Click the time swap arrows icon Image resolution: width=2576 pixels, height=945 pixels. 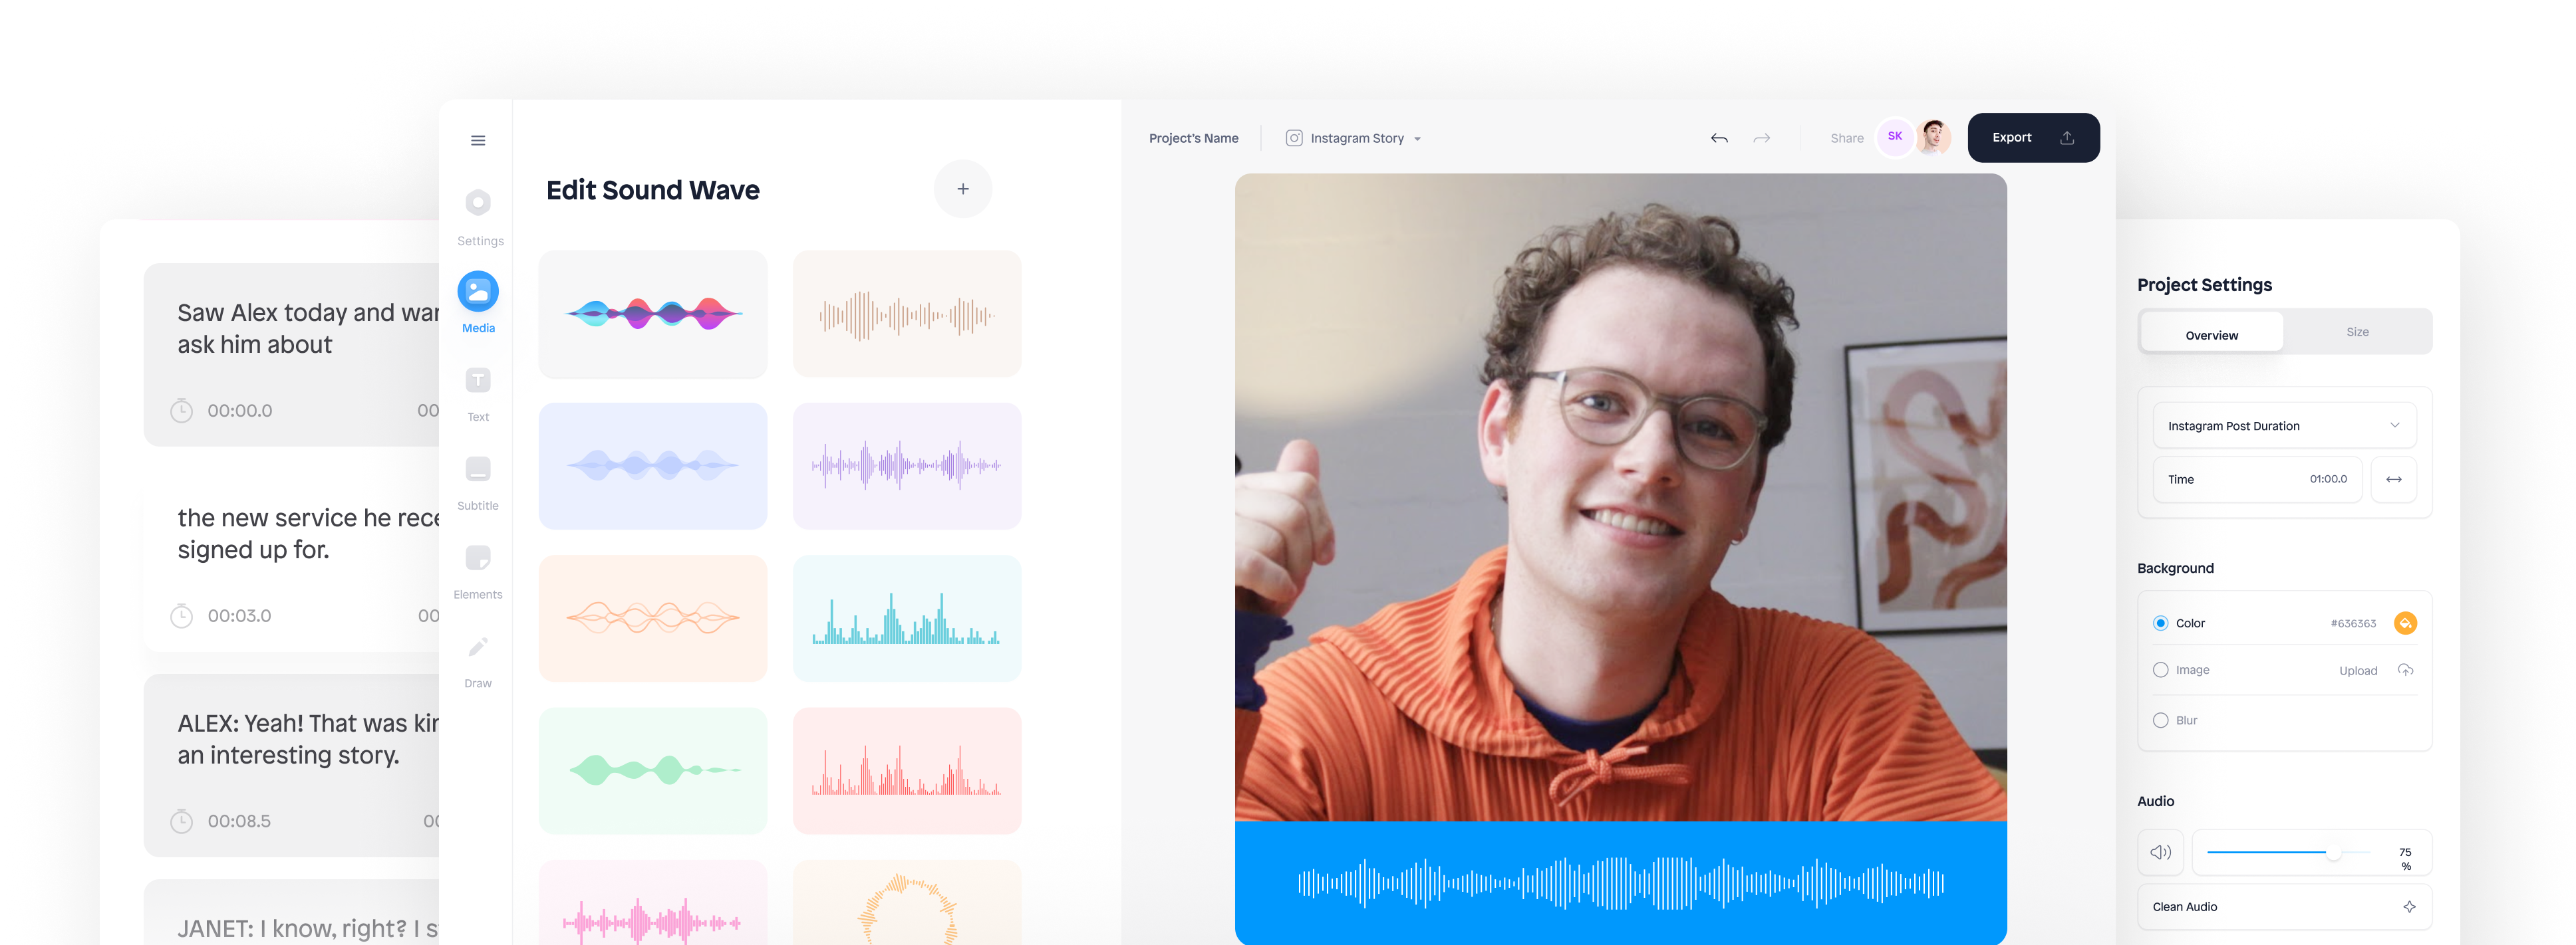tap(2393, 480)
